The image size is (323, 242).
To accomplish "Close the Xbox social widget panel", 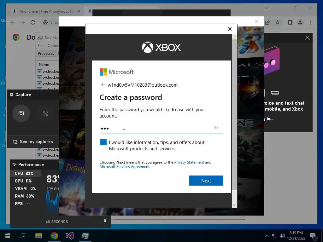I will tap(307, 38).
